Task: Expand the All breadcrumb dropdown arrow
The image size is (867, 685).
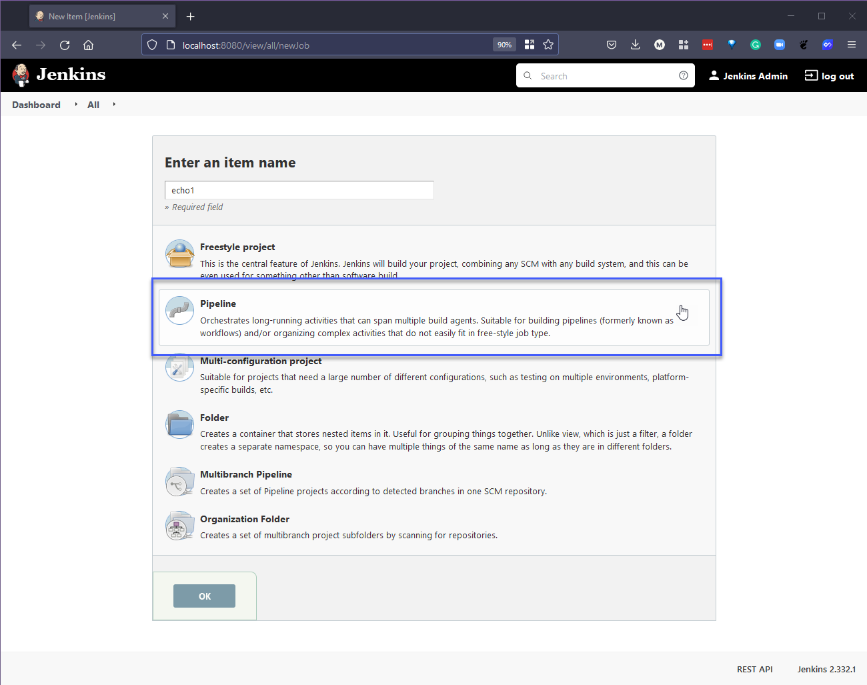Action: click(x=114, y=105)
